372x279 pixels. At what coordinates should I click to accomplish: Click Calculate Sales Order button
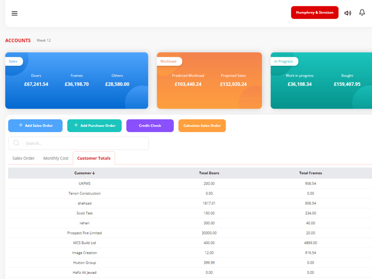coord(202,125)
